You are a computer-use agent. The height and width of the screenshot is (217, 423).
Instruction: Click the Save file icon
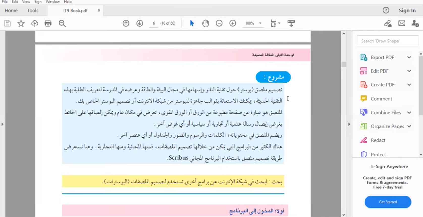click(7, 23)
